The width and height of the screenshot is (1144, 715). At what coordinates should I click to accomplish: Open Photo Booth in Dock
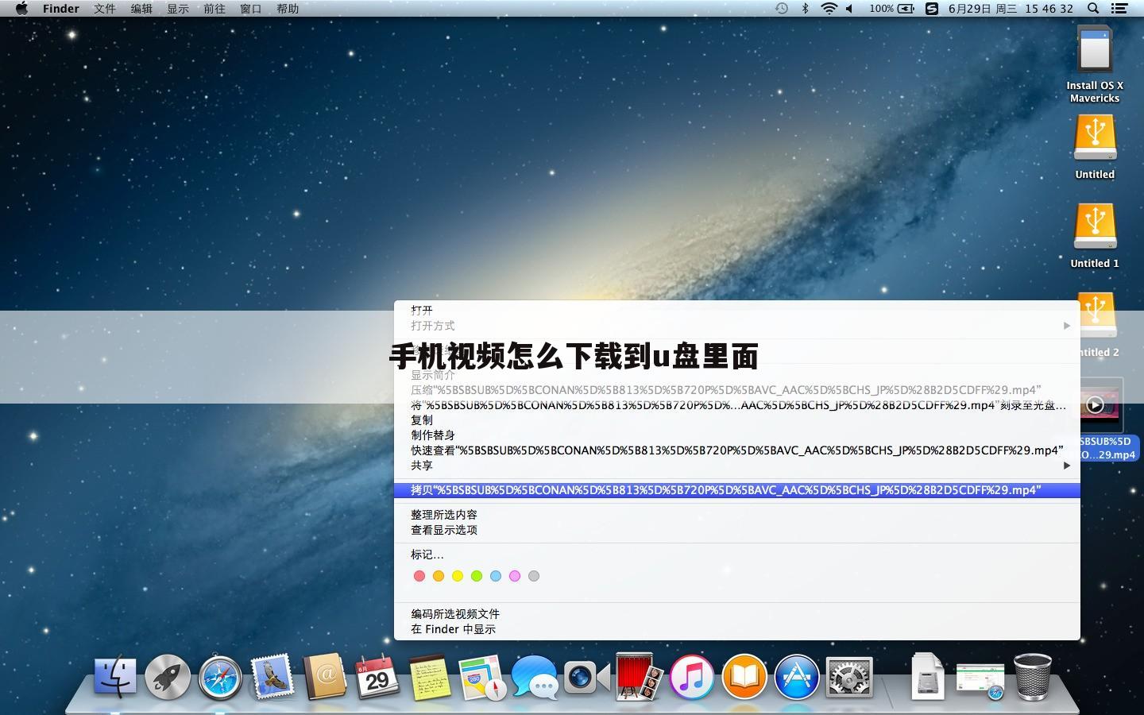[639, 677]
